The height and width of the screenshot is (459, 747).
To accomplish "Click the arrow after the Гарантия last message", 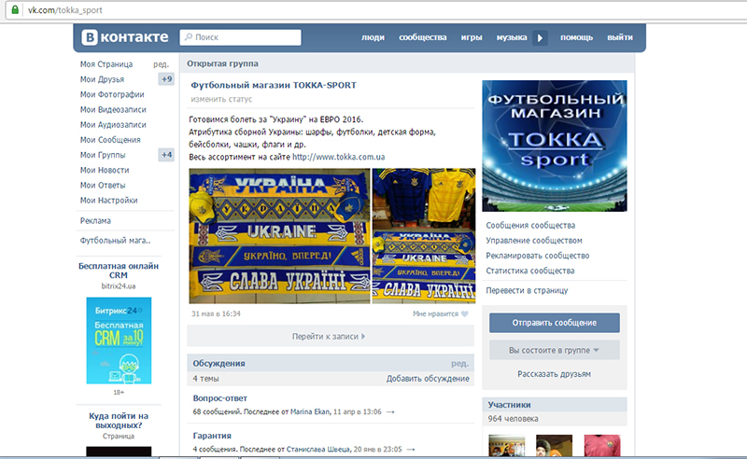I will (x=411, y=450).
